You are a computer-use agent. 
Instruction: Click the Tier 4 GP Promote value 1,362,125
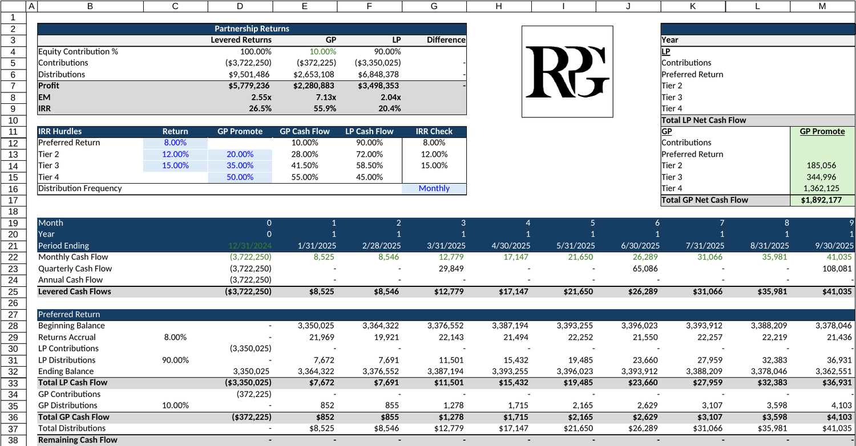[823, 189]
